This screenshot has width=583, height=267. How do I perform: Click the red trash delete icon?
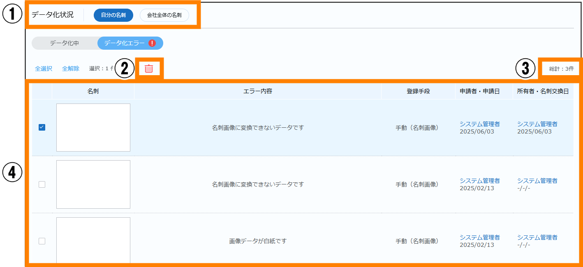click(149, 69)
